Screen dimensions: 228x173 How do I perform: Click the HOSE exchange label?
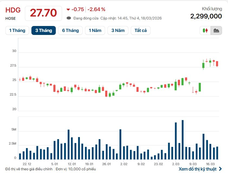[x=11, y=18]
